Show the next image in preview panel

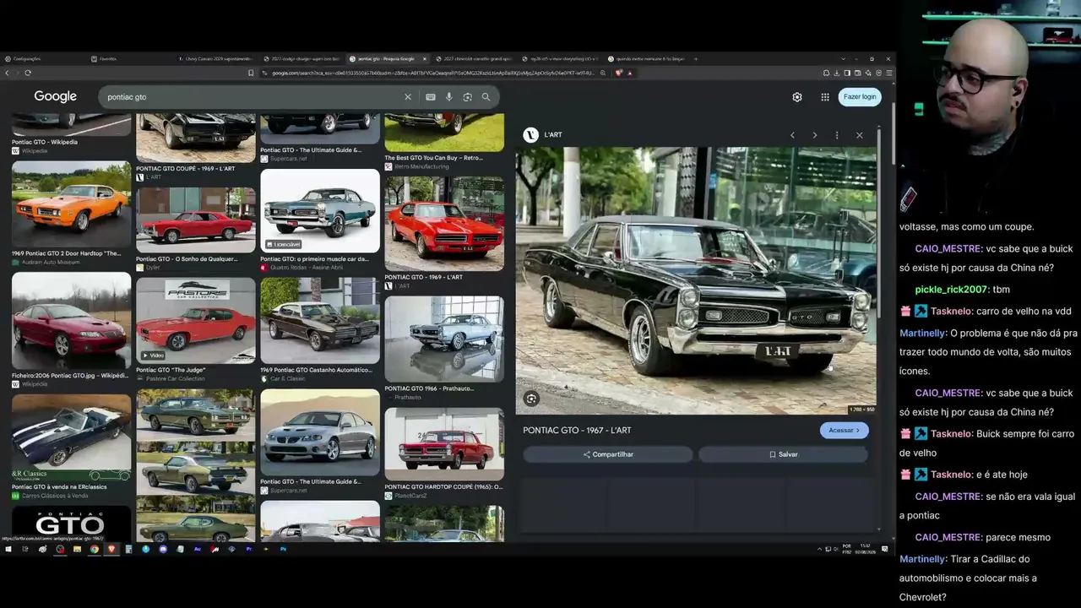click(814, 135)
